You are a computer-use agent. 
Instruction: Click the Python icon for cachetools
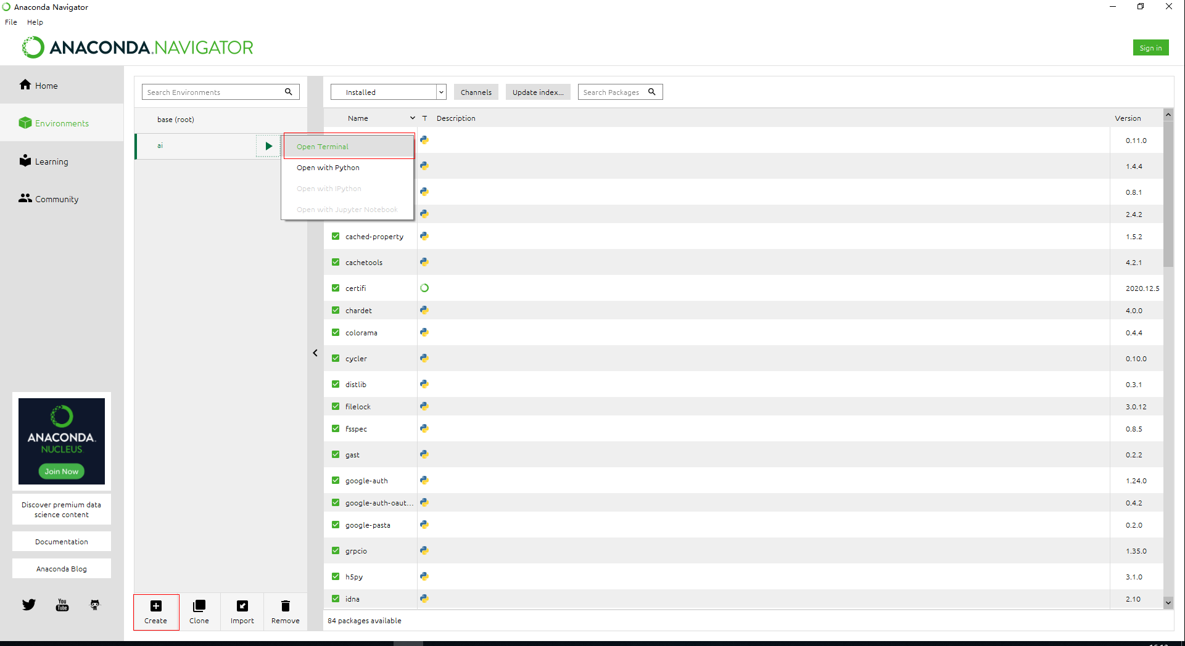coord(424,262)
